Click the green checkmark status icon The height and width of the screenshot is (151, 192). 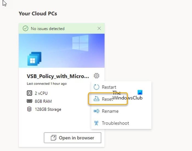[x=26, y=28]
